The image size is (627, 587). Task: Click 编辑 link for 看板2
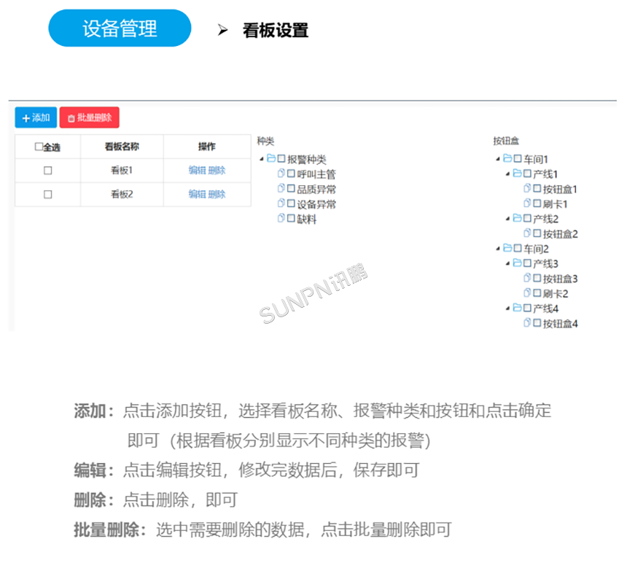point(197,194)
